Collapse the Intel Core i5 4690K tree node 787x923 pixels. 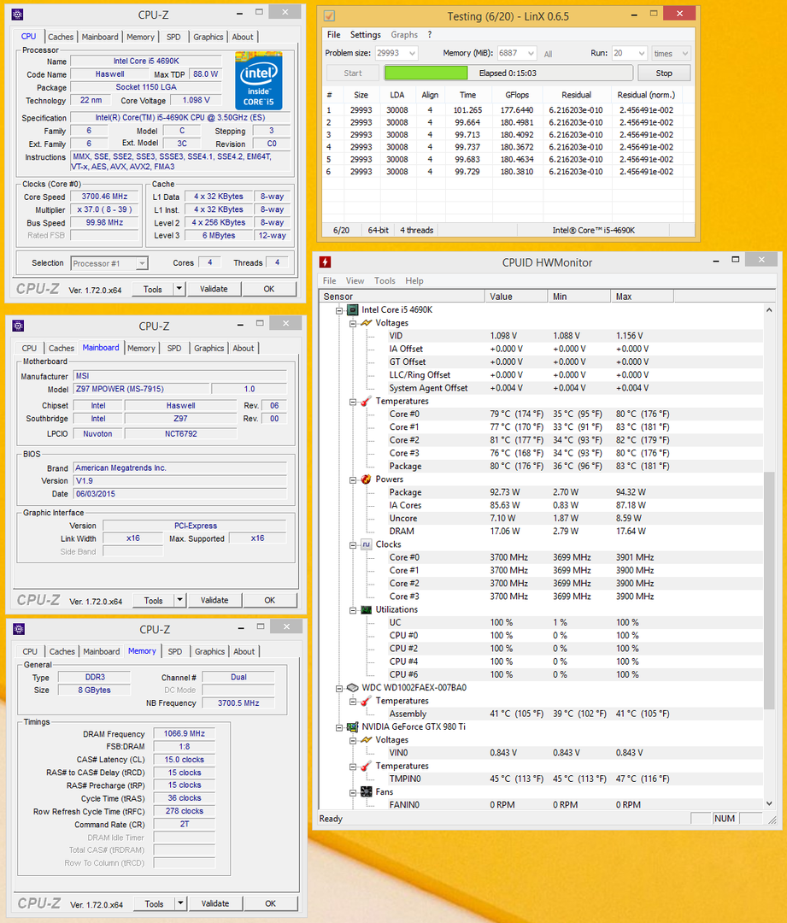(339, 309)
